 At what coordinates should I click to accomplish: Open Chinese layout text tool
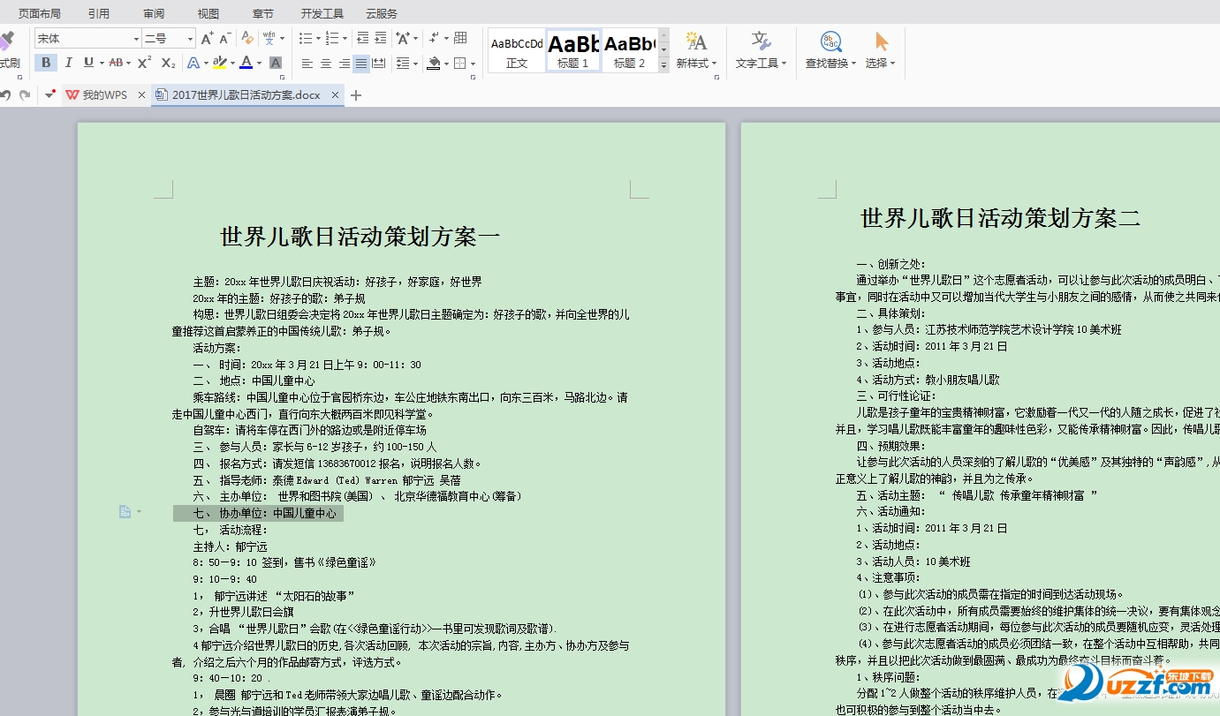tap(403, 38)
